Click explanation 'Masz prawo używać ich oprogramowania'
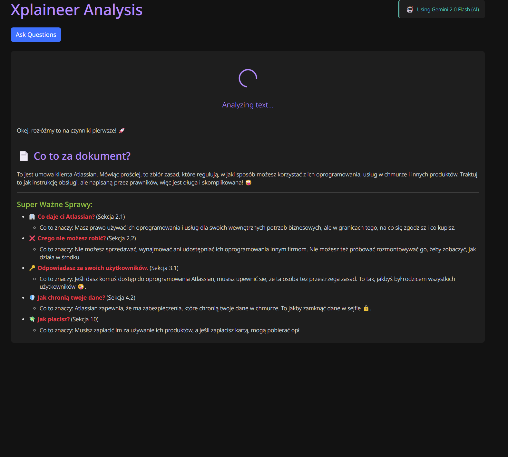The height and width of the screenshot is (457, 508). [x=248, y=228]
